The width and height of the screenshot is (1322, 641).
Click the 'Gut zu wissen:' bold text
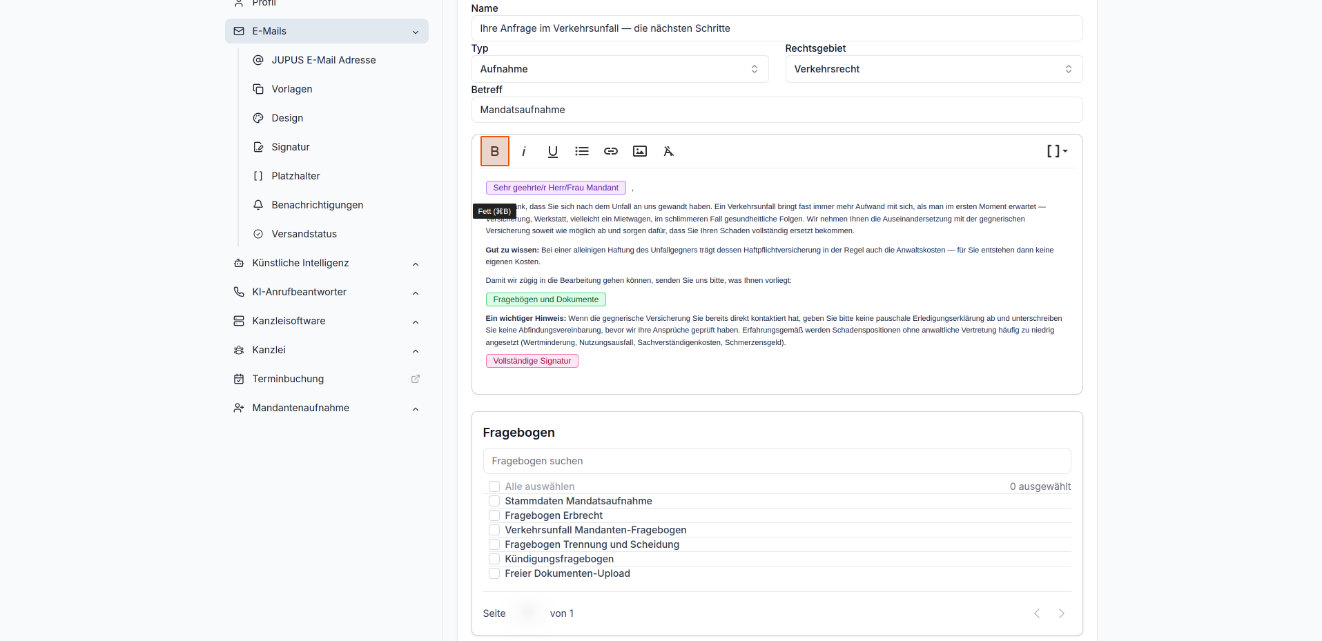click(512, 250)
